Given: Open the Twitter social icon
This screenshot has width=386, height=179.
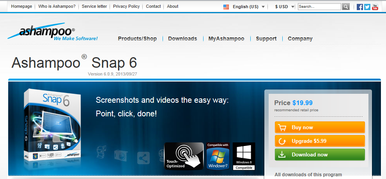Looking at the screenshot, I should tap(367, 7).
